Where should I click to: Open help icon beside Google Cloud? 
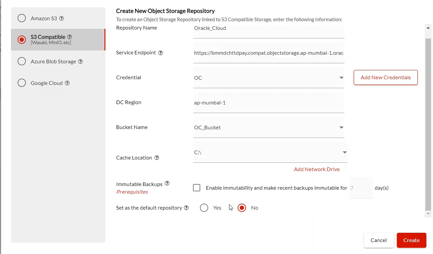pos(67,83)
